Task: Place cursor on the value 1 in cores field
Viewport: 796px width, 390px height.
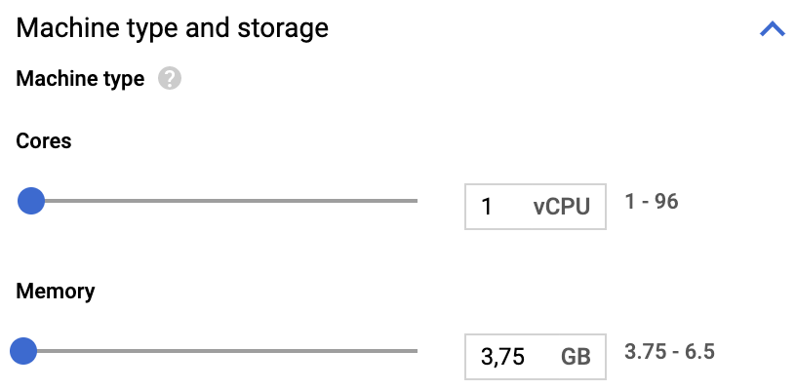Action: tap(487, 207)
